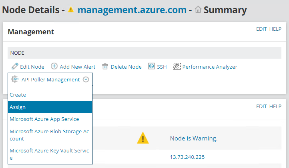Click the Edit Node pencil icon
The image size is (289, 168).
pos(15,67)
